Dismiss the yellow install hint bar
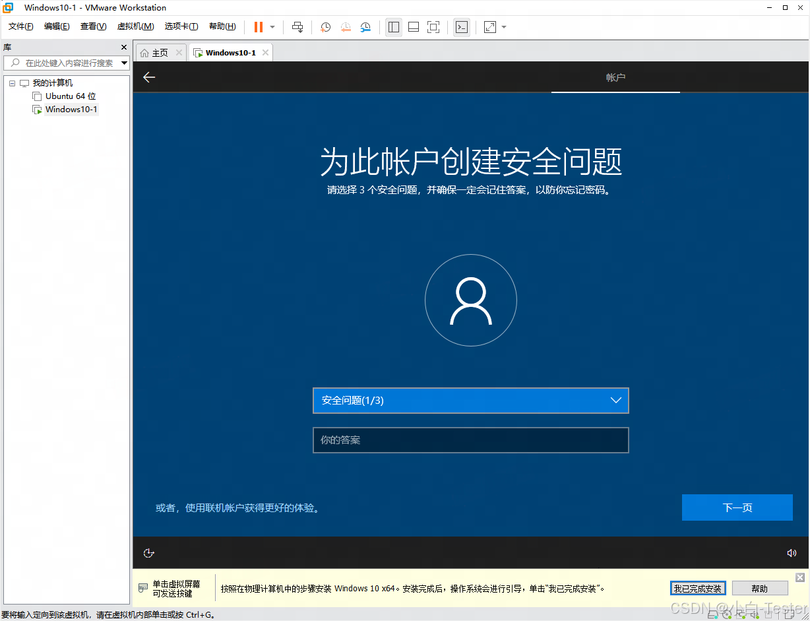 coord(800,577)
